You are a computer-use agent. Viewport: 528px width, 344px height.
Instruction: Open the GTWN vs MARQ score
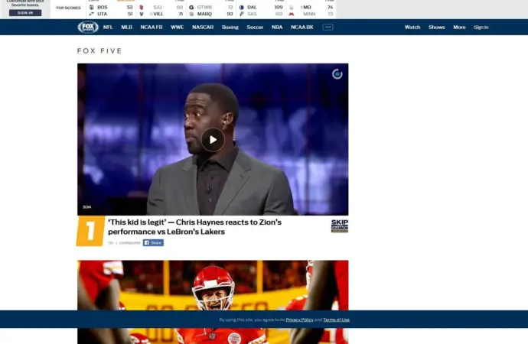210,11
